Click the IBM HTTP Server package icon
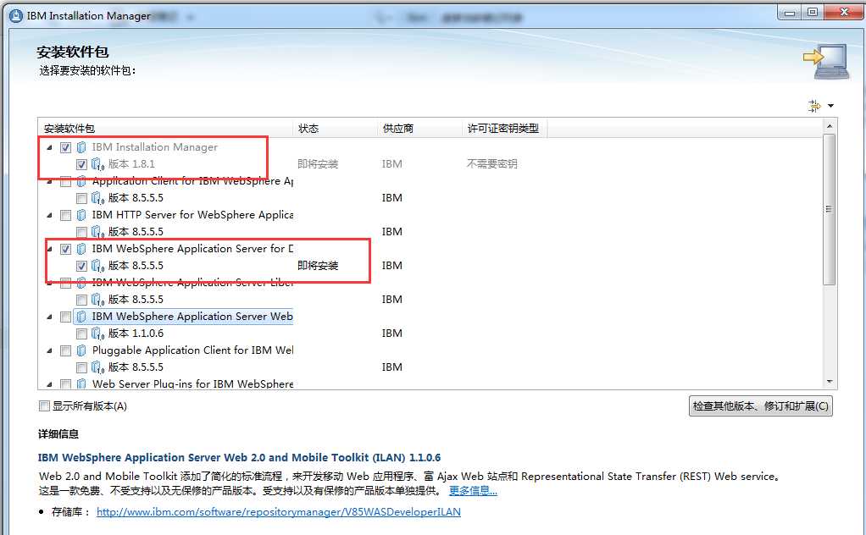 (x=81, y=215)
